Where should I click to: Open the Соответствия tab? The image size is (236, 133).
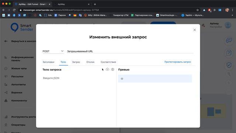pos(108,62)
